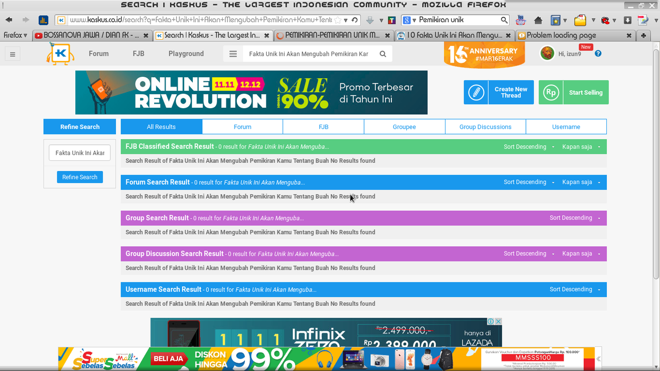Open Forum result Sort Descending dropdown
Image resolution: width=660 pixels, height=371 pixels.
(x=529, y=182)
